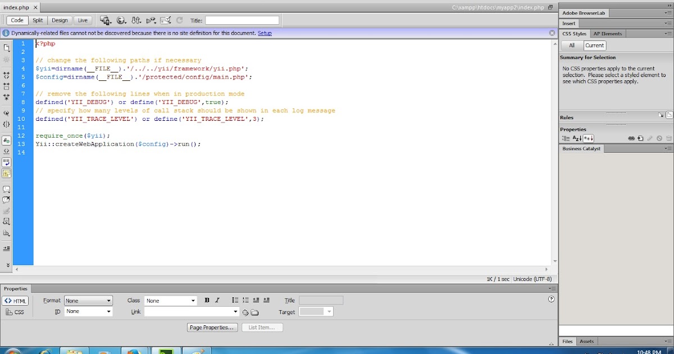Open the Adobe BrowserLab panel options menu
674x354 pixels.
pos(668,13)
